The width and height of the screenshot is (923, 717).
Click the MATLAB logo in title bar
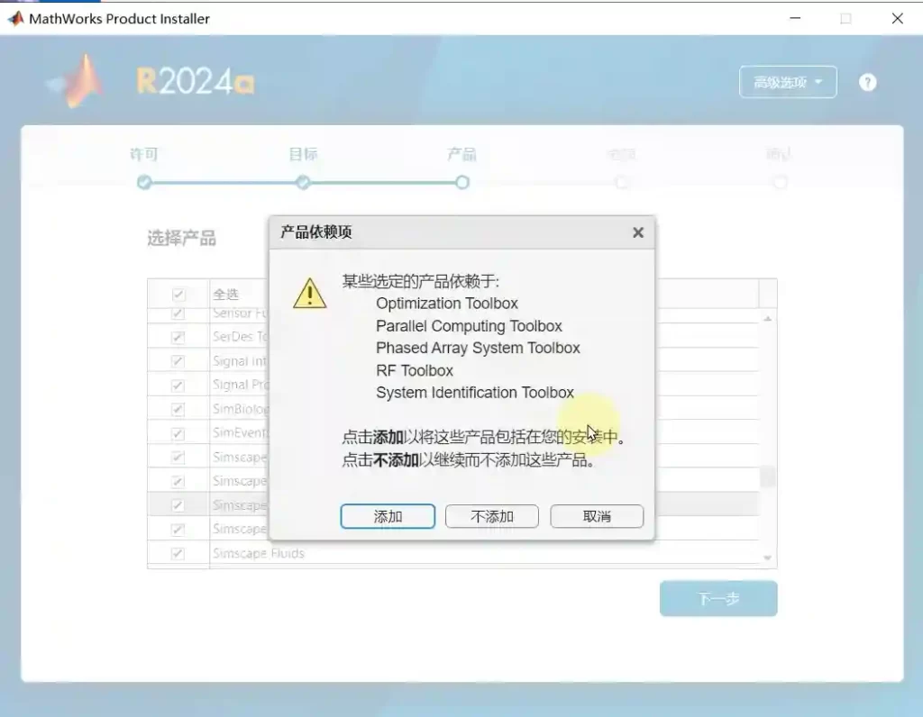15,18
